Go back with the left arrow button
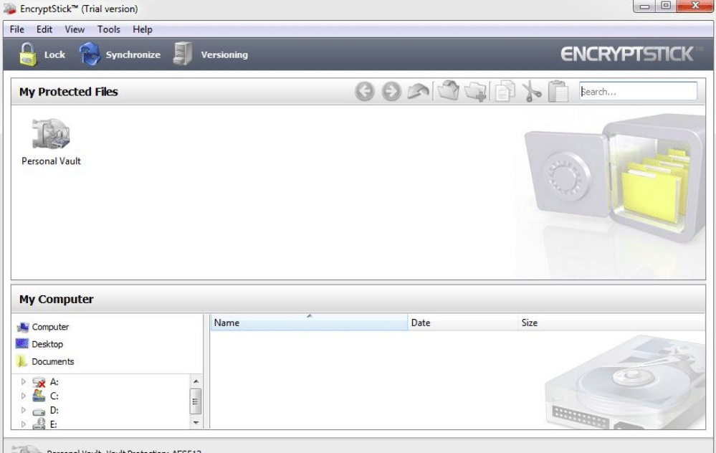Screen dimensions: 716x453 point(364,91)
